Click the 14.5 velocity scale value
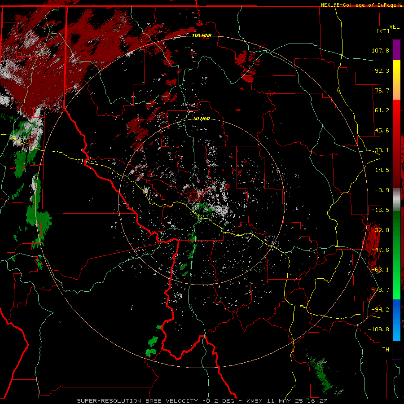 382,170
